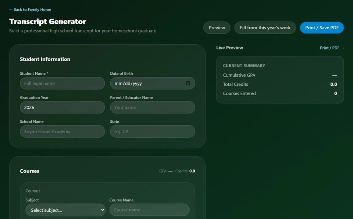
Task: Edit the Graduation Year field
Action: (x=63, y=107)
